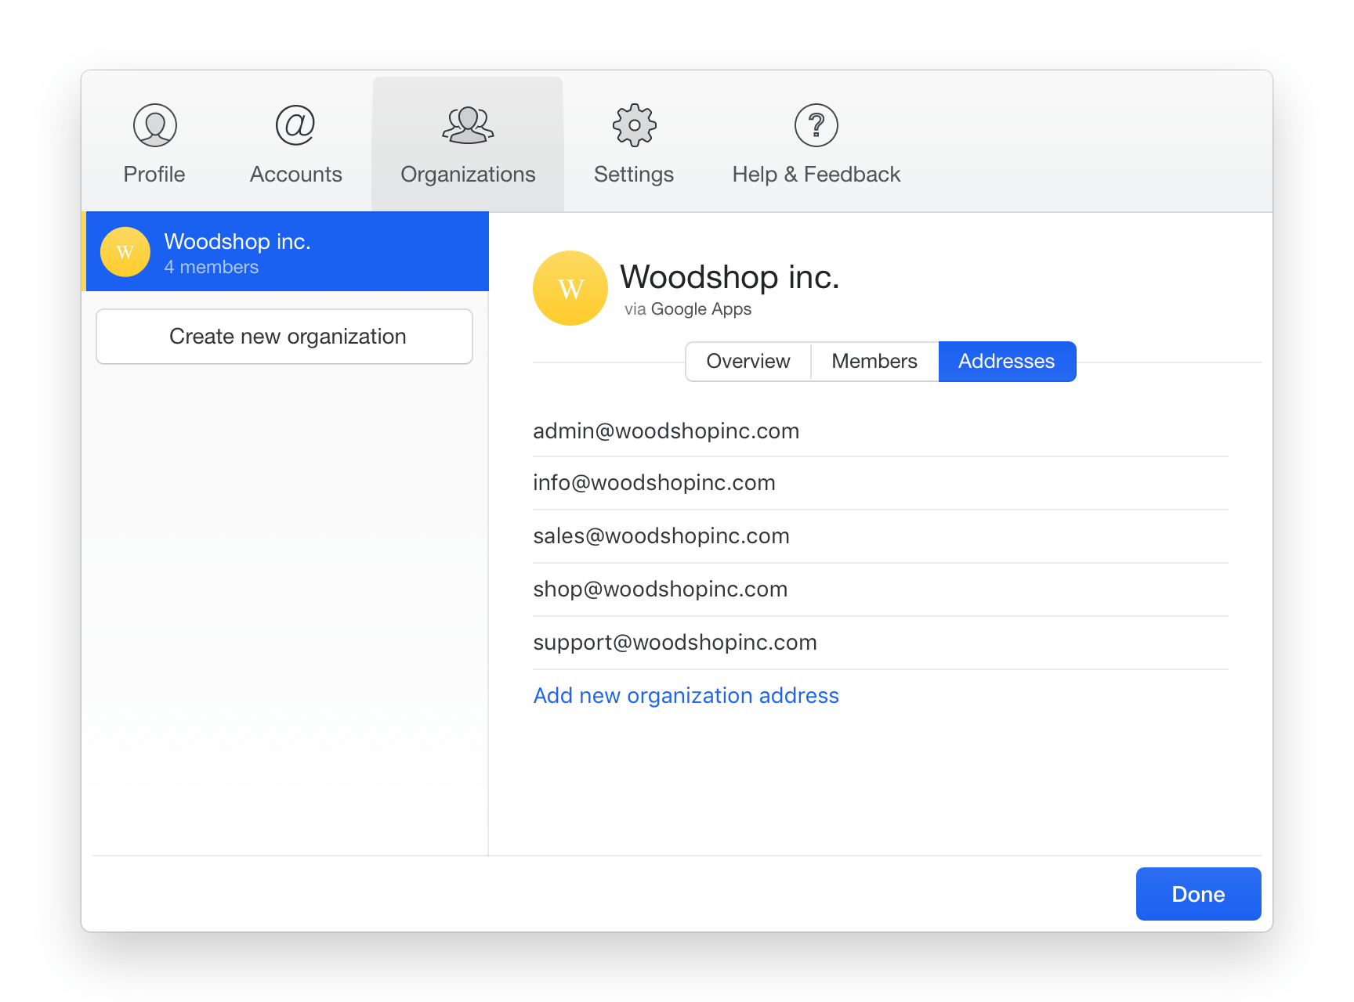The image size is (1354, 1002).
Task: Select admin@woodshopinc.com address row
Action: point(881,431)
